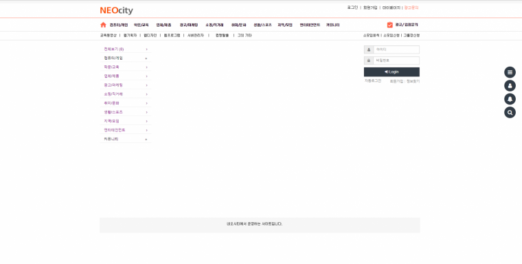This screenshot has width=522, height=264.
Task: Click the NEOcity logo
Action: (117, 10)
